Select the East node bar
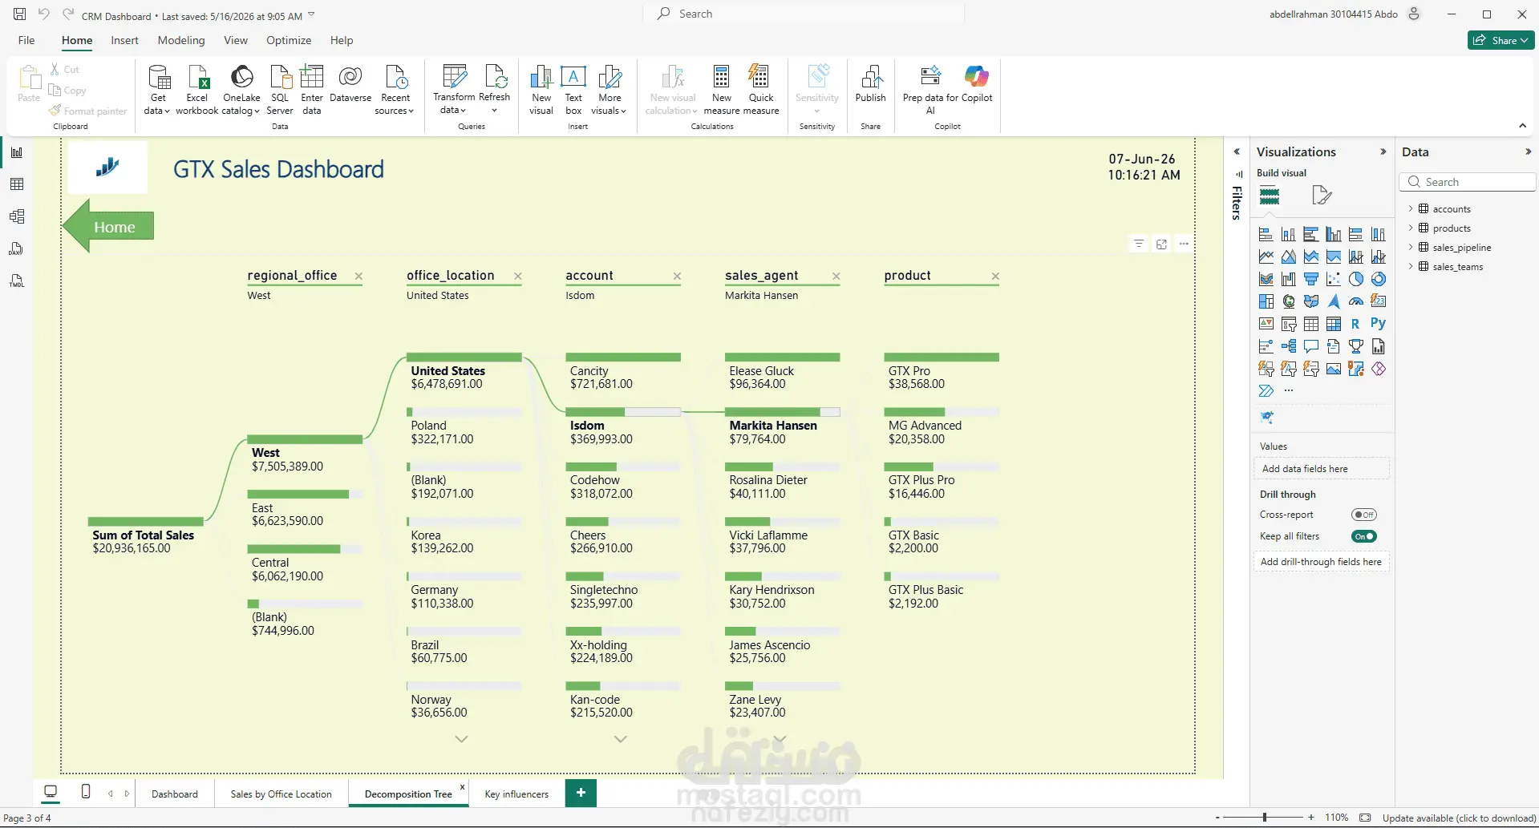The image size is (1539, 828). [x=306, y=494]
